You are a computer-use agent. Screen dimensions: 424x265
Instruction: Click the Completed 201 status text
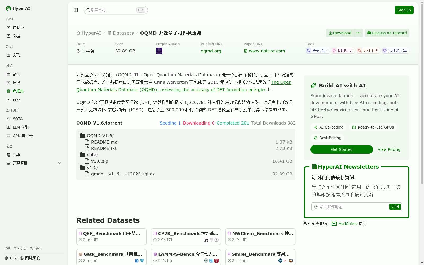[233, 123]
